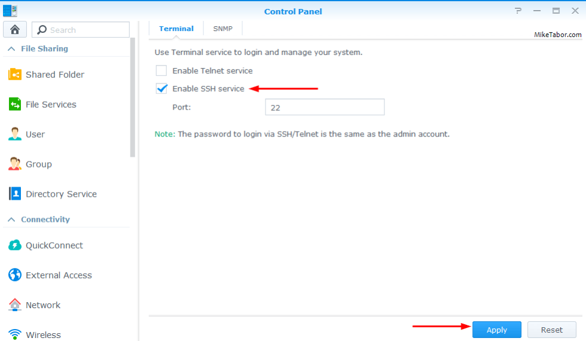
Task: Collapse the File Sharing section
Action: click(x=11, y=48)
